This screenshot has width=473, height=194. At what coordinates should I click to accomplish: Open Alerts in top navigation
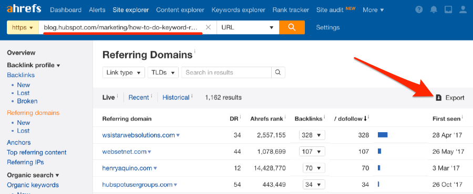pyautogui.click(x=97, y=10)
